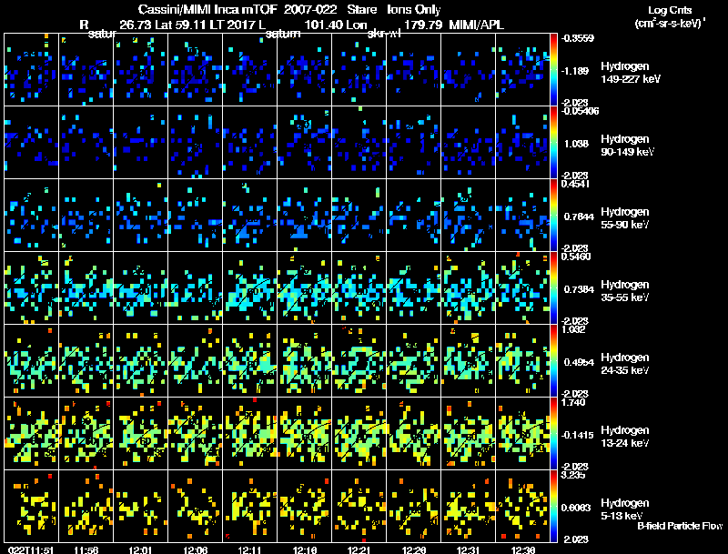The image size is (728, 554).
Task: Open the 13-24 keV panel above 12:36
Action: 522,433
